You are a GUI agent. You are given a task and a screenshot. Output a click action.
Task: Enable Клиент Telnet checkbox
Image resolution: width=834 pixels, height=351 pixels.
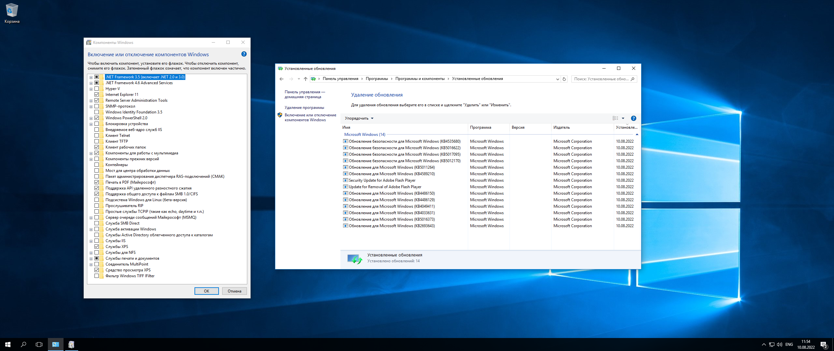(97, 136)
